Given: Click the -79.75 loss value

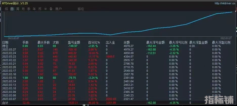Looking at the screenshot, I should click(x=72, y=78).
